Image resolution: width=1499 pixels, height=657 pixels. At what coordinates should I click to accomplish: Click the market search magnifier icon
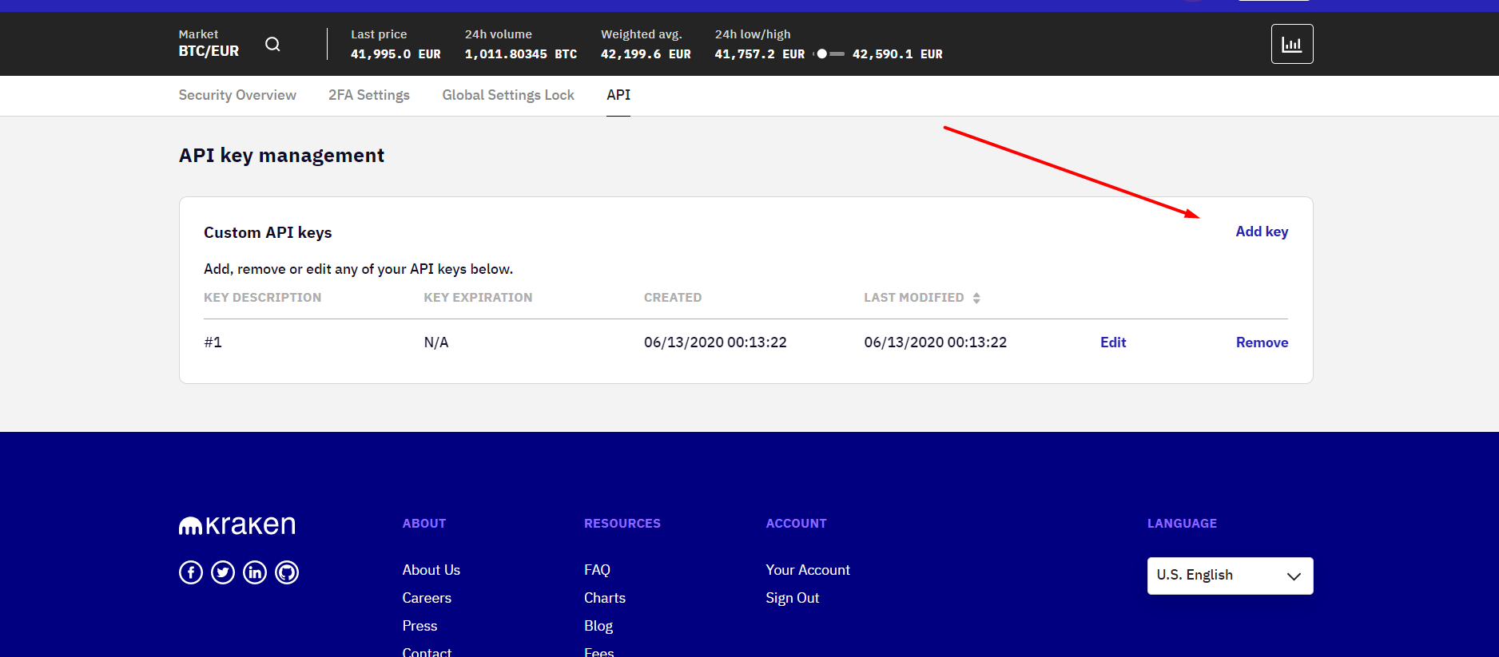(272, 44)
